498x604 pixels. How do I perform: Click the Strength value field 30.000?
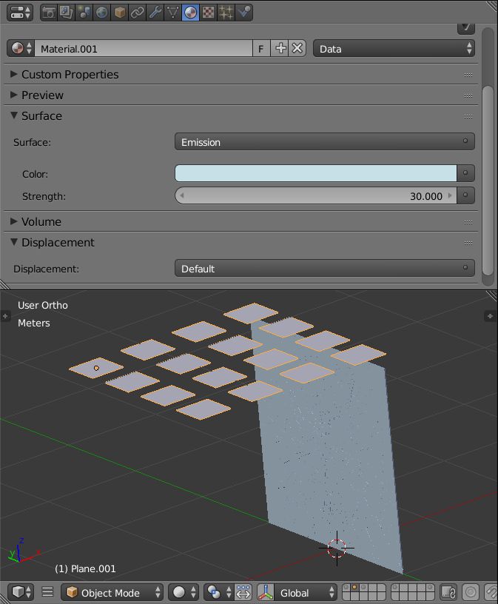coord(316,195)
